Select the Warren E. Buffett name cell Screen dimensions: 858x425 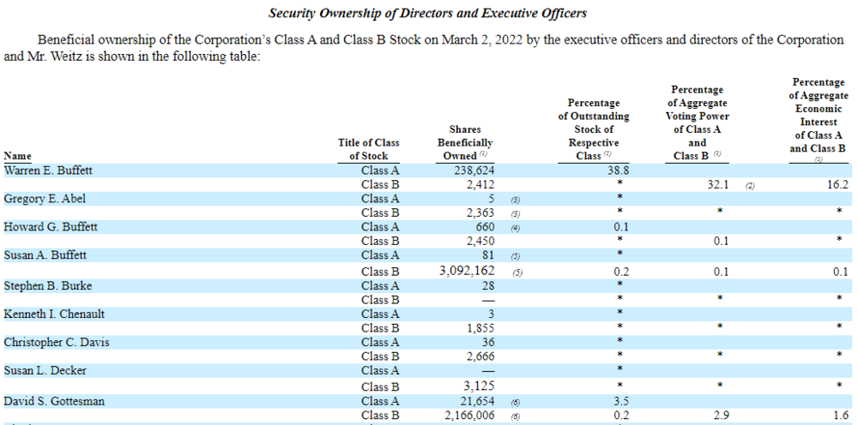pos(48,171)
